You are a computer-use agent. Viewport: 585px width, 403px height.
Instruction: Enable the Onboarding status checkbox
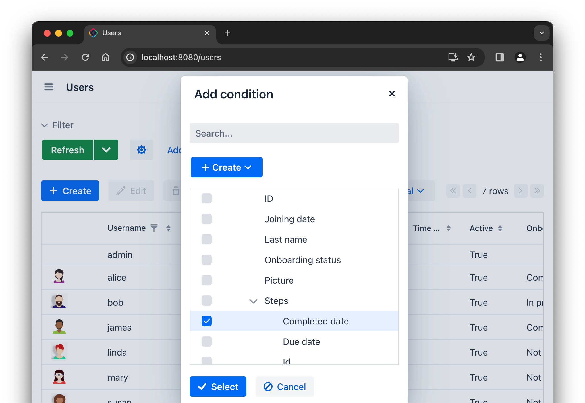click(x=206, y=260)
